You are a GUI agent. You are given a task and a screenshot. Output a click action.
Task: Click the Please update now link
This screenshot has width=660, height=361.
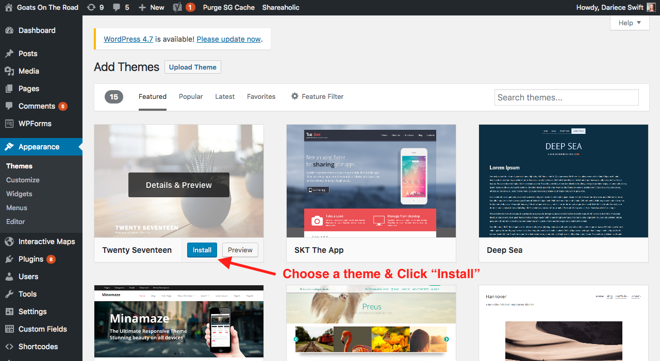point(229,39)
